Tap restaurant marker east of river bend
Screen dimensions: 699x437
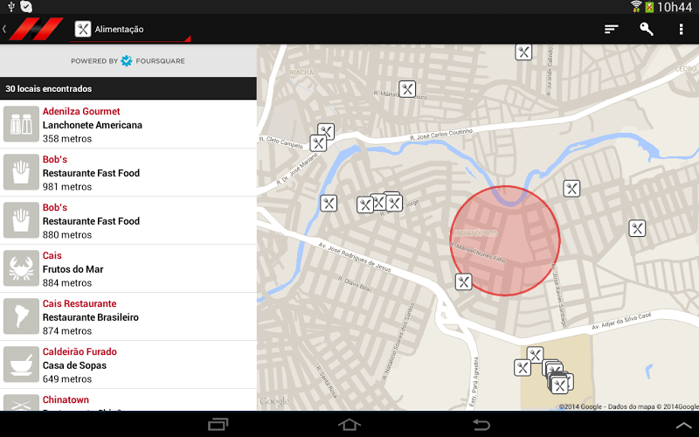coord(571,188)
